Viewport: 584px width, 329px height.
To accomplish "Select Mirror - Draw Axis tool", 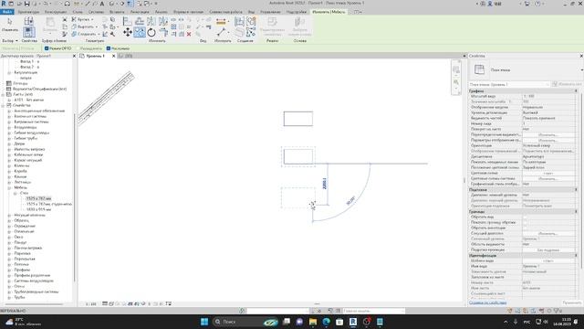I will 163,21.
